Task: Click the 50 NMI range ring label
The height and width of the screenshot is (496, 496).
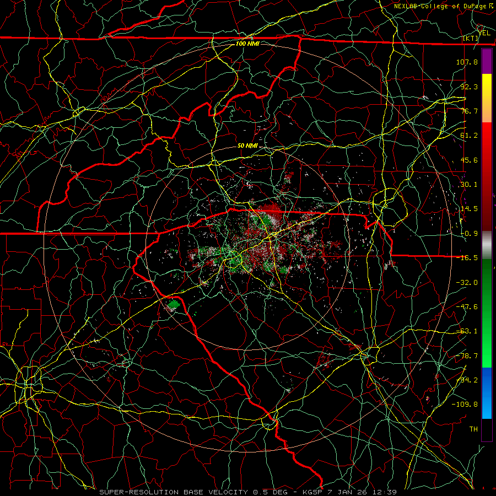Action: click(x=247, y=146)
